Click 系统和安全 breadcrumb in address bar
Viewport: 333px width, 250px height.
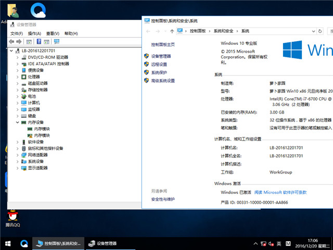point(223,31)
